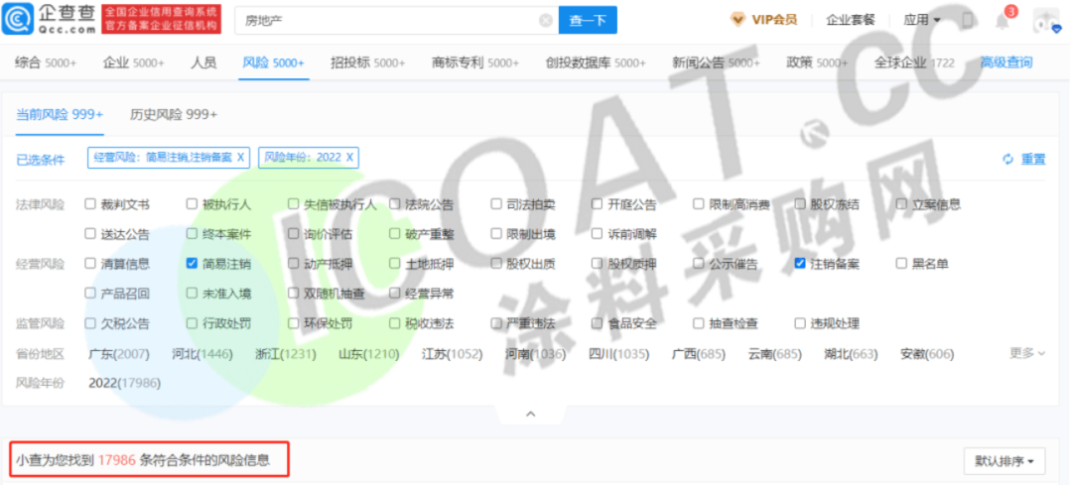Open the VIP会员 diamond icon

(737, 20)
